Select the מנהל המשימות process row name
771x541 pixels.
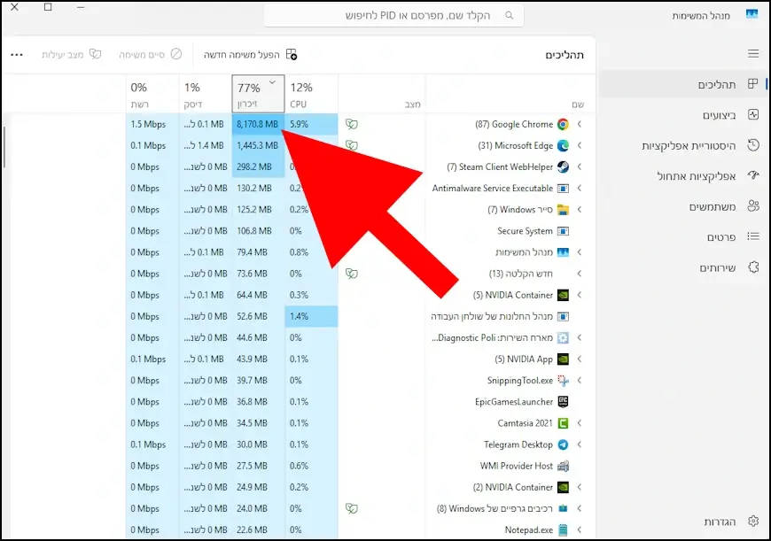pyautogui.click(x=524, y=252)
